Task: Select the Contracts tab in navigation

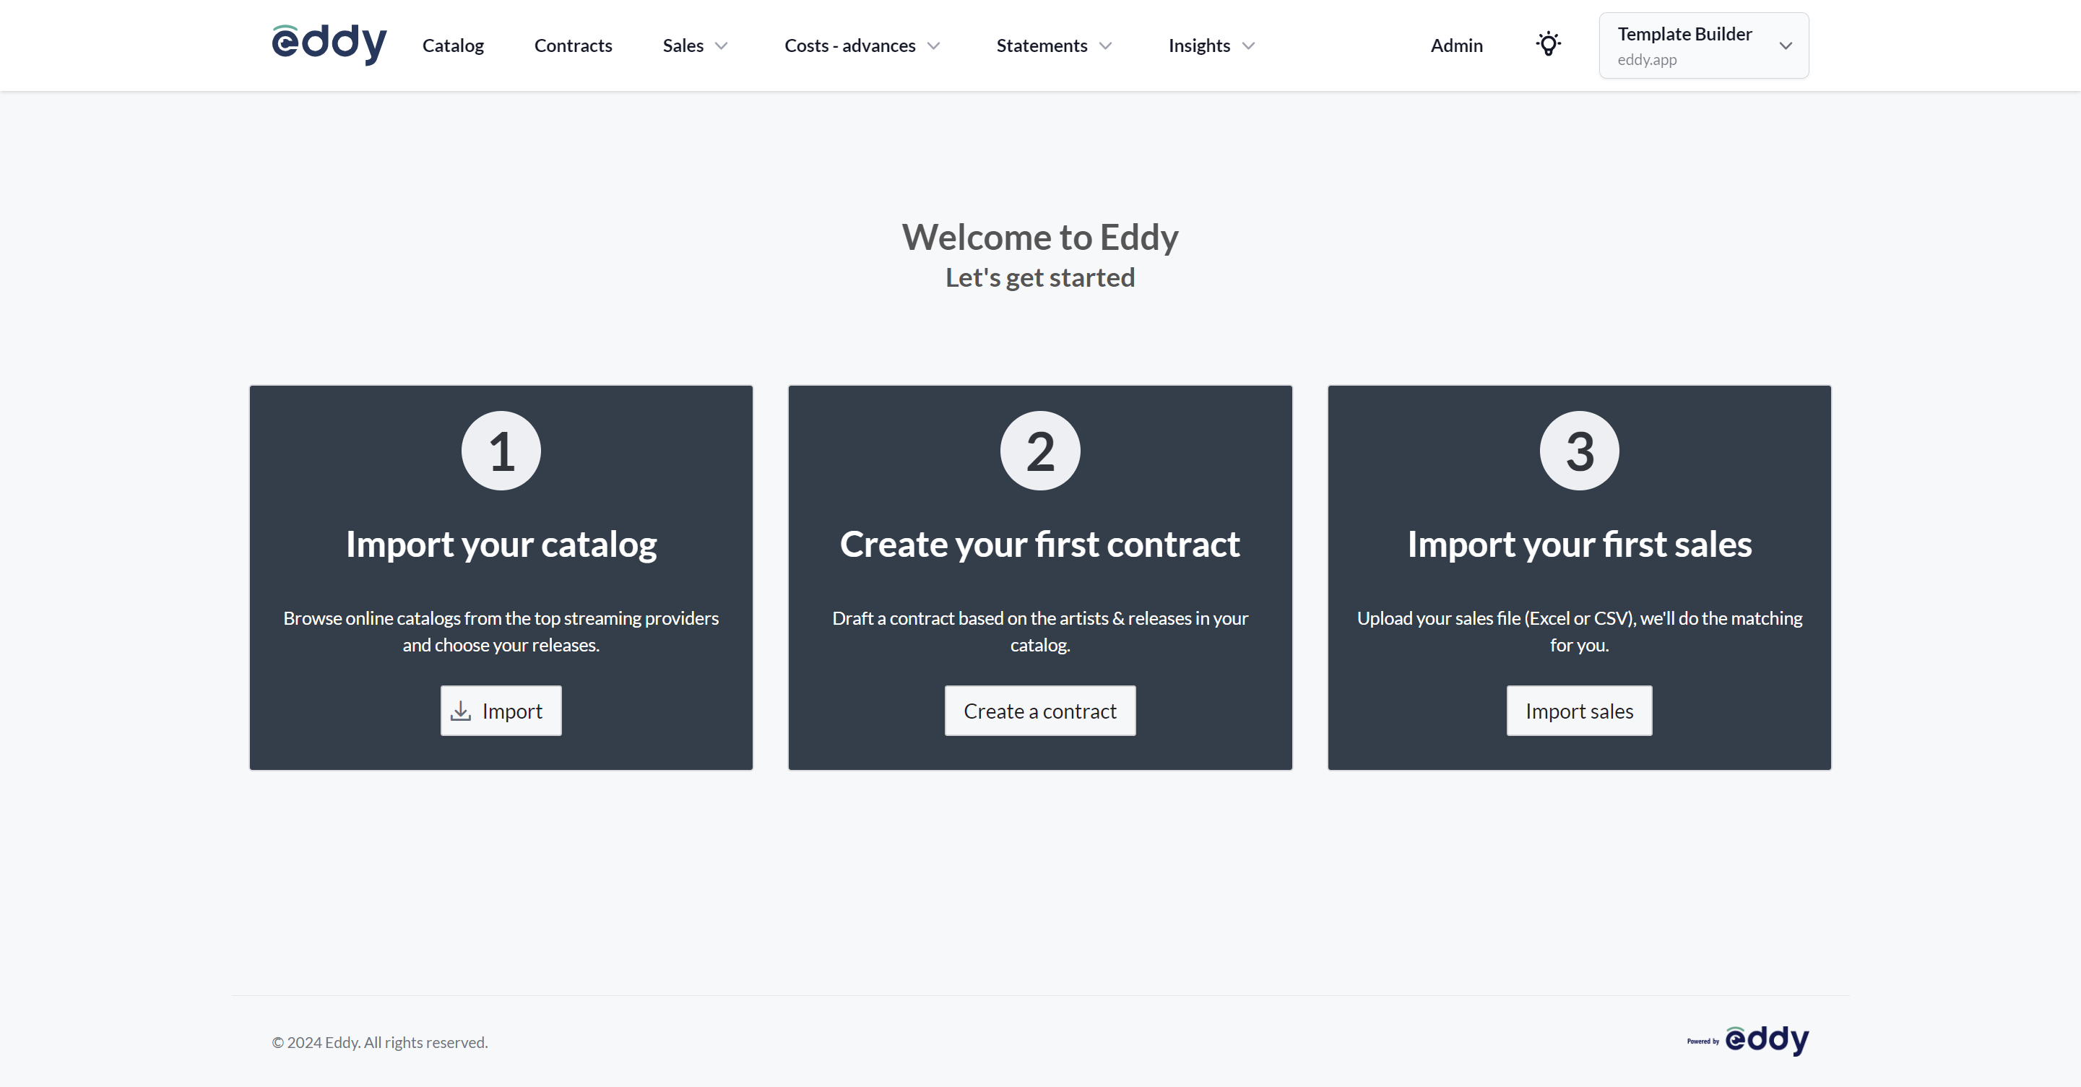Action: [x=573, y=46]
